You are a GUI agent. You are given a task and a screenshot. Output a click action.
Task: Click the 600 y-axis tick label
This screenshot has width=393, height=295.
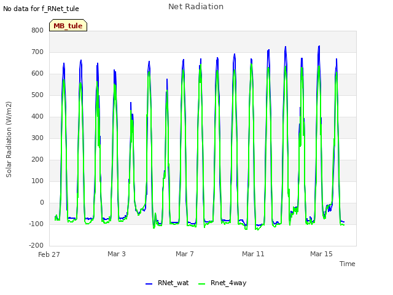click(37, 74)
